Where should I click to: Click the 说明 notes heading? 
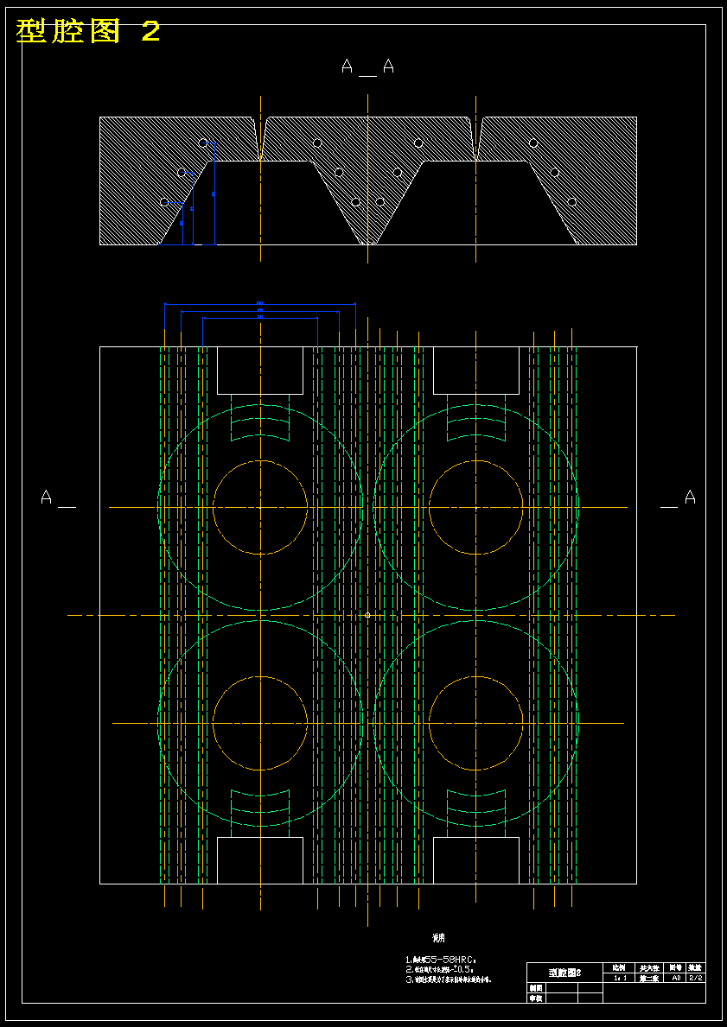coord(438,939)
